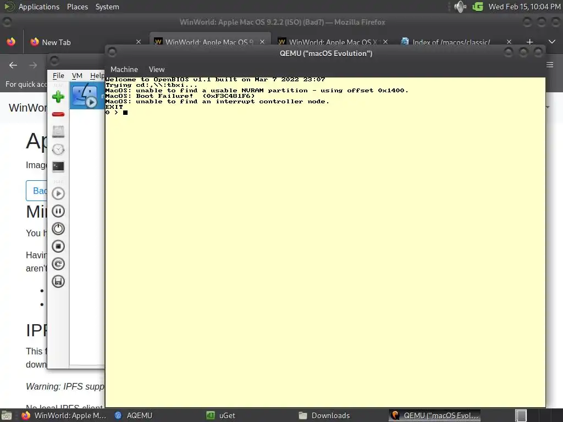Viewport: 563px width, 422px height.
Task: Switch to QEMU macOS Evolution taskbar entry
Action: 435,415
